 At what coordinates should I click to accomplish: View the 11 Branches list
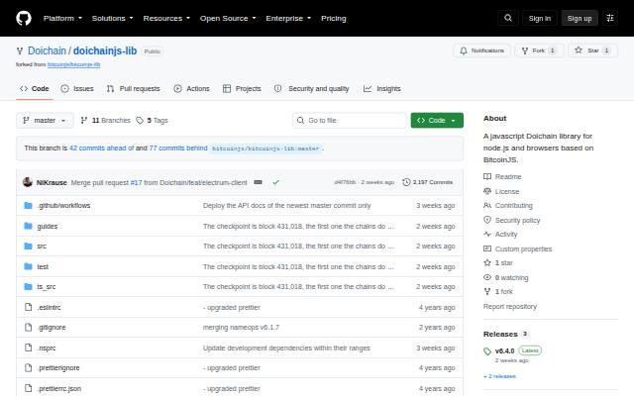click(x=106, y=121)
